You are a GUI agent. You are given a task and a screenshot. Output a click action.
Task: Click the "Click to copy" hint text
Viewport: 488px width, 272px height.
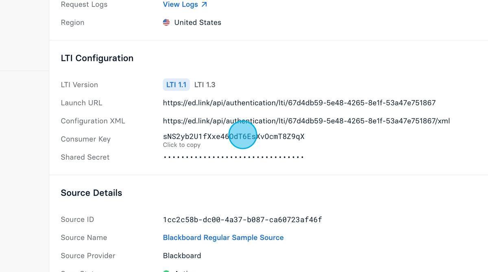[182, 145]
